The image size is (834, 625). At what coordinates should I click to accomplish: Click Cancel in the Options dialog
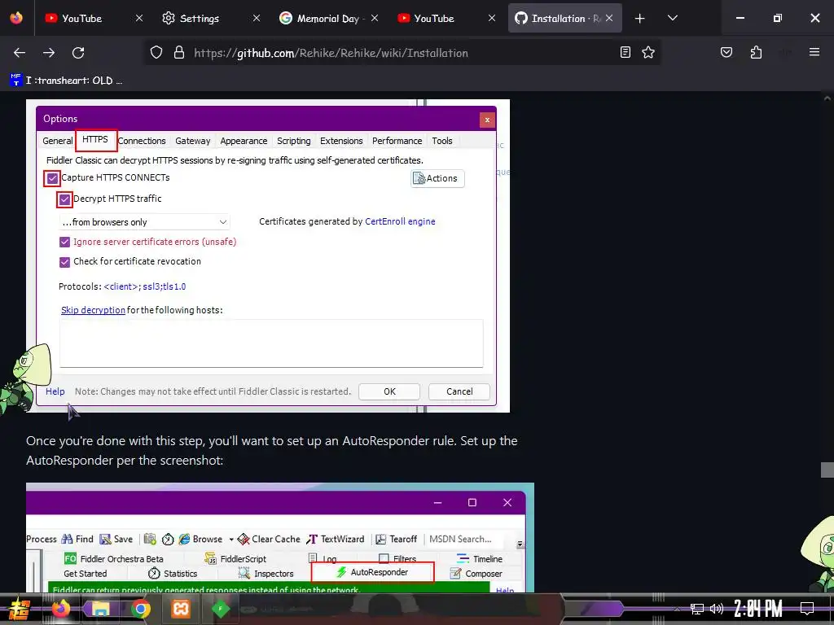[459, 391]
